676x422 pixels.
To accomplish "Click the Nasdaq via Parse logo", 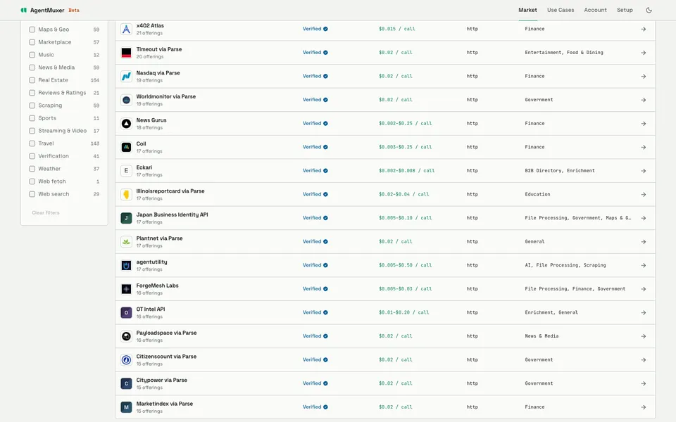I will coord(126,76).
